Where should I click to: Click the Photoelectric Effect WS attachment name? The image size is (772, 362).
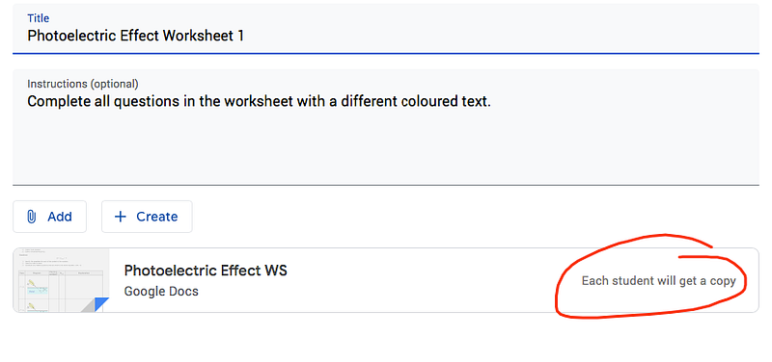coord(206,271)
